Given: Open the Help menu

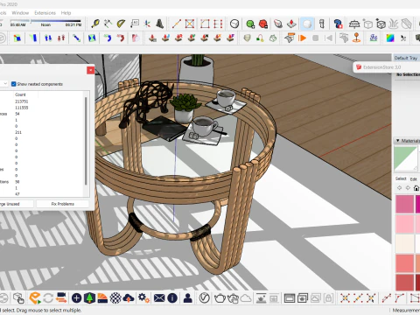Looking at the screenshot, I should (x=66, y=13).
